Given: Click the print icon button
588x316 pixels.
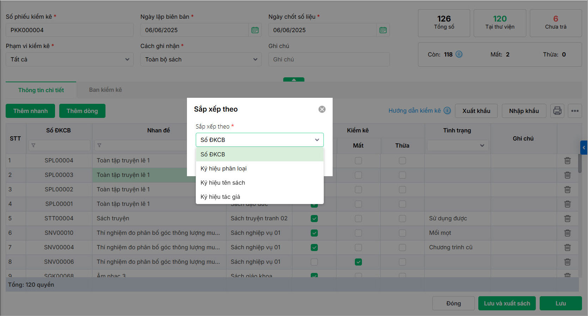Looking at the screenshot, I should point(557,111).
